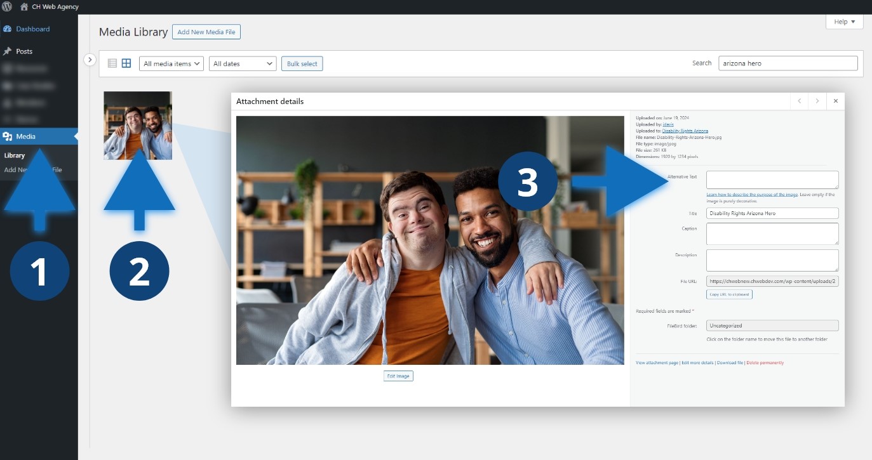Open the All dates filter dropdown
Viewport: 872px width, 460px height.
[242, 63]
